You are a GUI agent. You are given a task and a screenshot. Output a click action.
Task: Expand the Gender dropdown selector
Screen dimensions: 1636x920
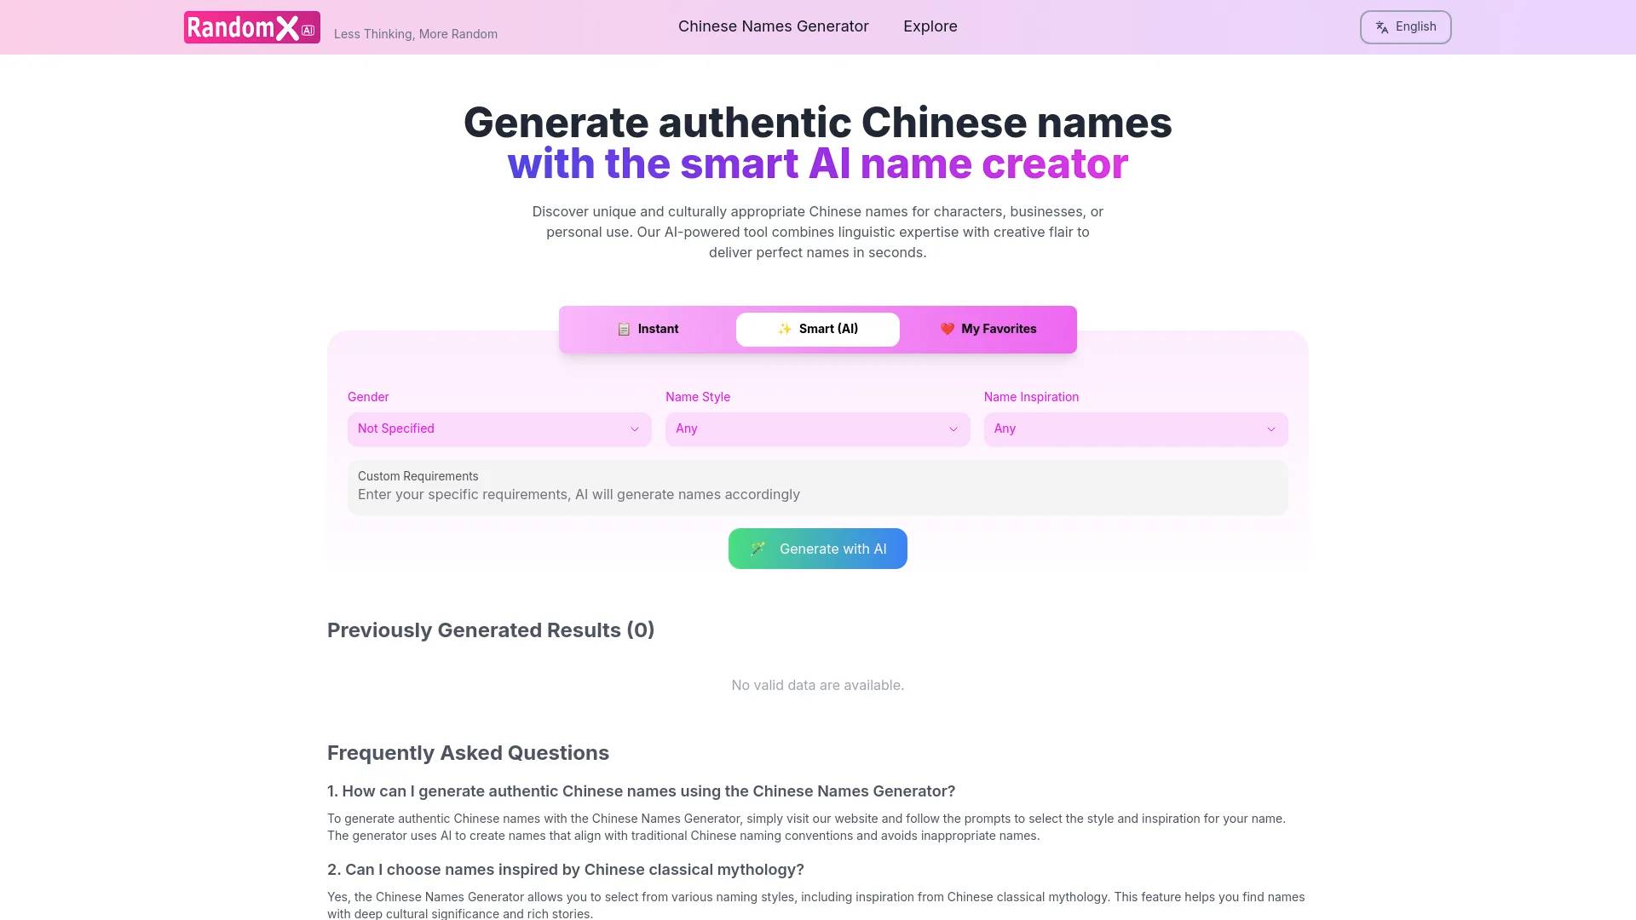[498, 428]
